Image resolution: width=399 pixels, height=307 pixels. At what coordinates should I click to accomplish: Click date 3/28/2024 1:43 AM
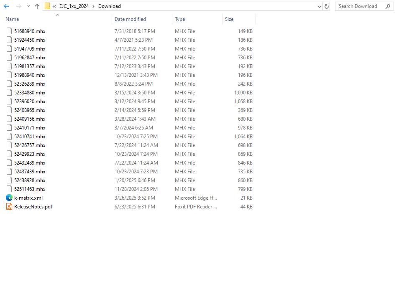pos(135,119)
